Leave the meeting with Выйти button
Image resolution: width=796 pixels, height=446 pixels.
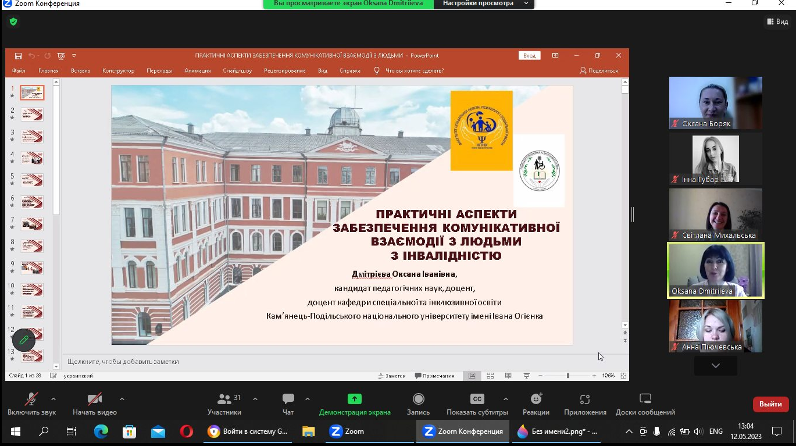[770, 404]
